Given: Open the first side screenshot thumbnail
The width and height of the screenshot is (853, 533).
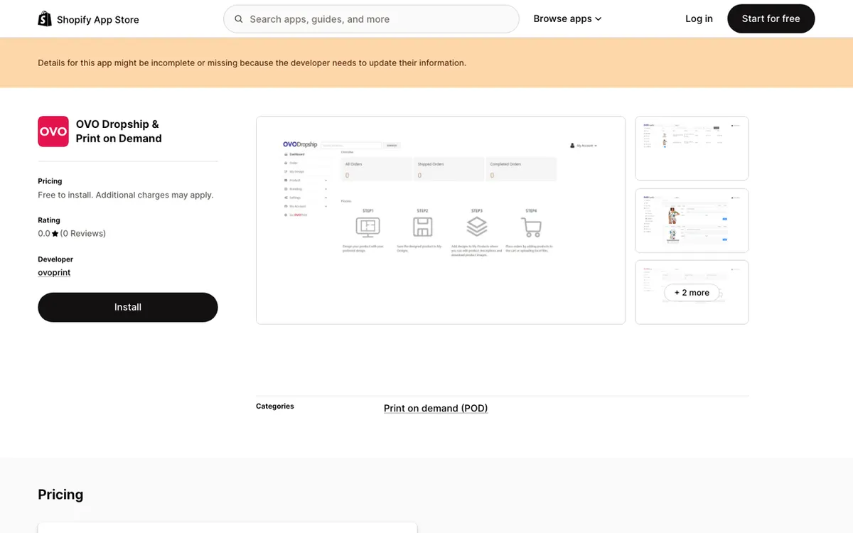Looking at the screenshot, I should (692, 148).
